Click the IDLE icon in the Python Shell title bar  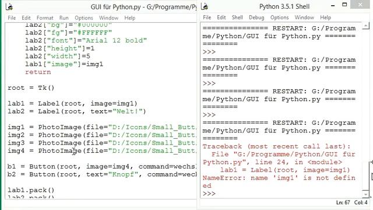click(x=205, y=6)
